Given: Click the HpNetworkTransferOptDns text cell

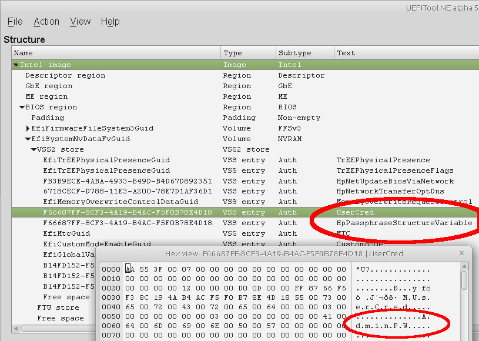Looking at the screenshot, I should (x=390, y=191).
